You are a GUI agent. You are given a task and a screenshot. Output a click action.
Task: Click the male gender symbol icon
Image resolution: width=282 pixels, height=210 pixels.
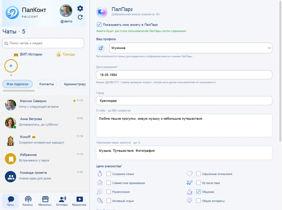(x=101, y=48)
